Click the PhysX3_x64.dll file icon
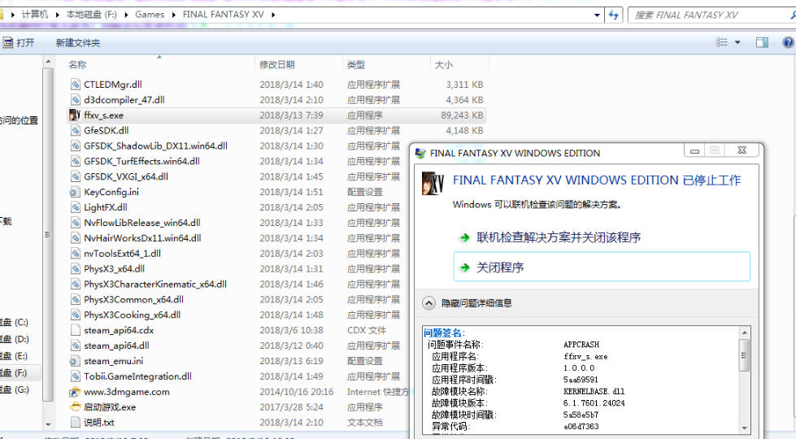796x439 pixels. [75, 269]
